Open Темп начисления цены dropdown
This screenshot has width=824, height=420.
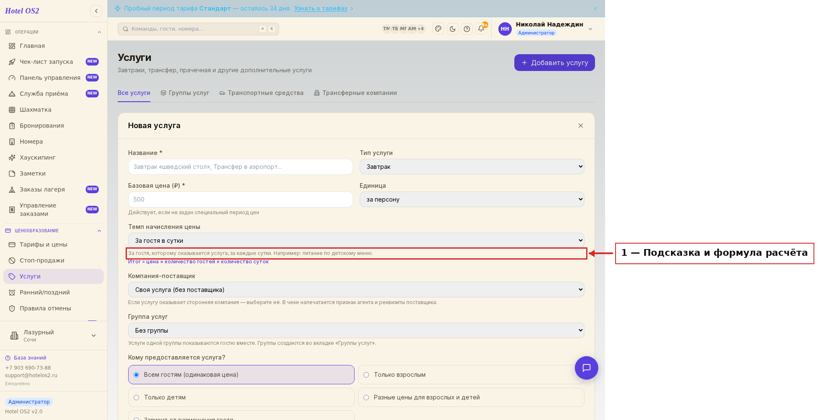(356, 241)
